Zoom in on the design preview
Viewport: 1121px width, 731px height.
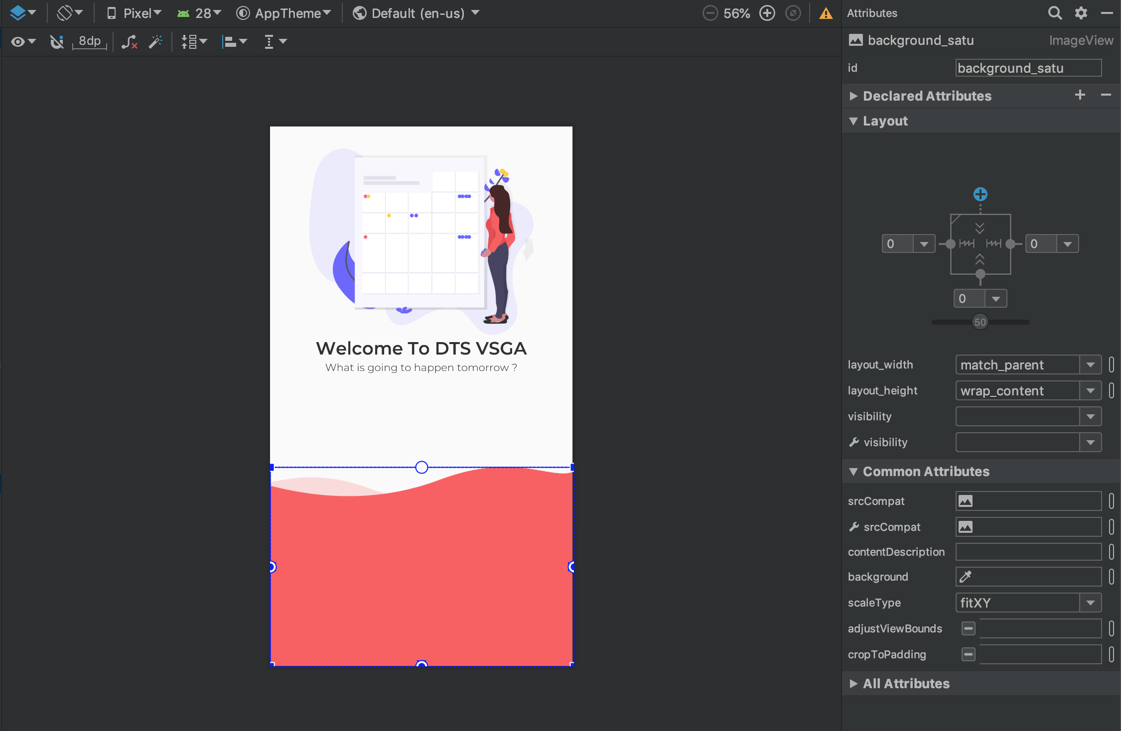pos(767,13)
